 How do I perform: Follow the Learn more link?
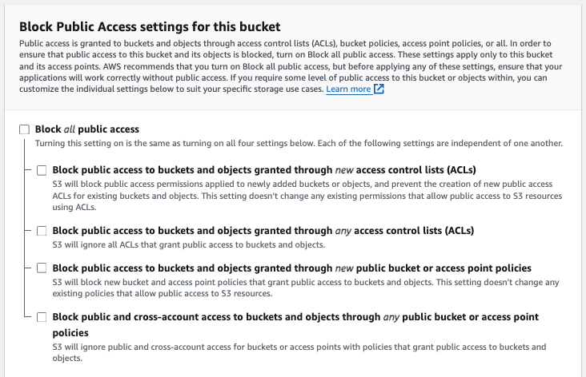(x=348, y=89)
